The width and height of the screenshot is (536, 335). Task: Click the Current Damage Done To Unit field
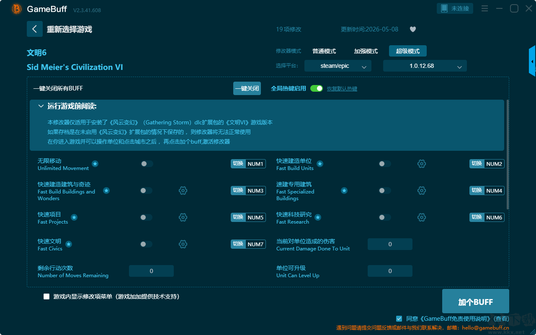(390, 244)
